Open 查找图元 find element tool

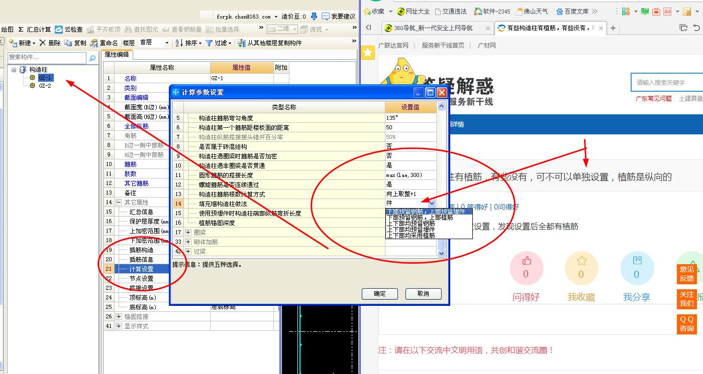tap(141, 30)
